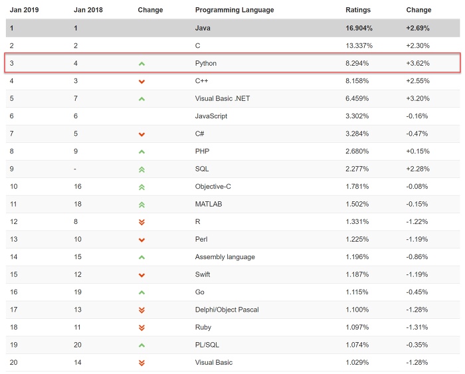Click the Jan 2019 column header
This screenshot has height=374, width=465.
tap(25, 10)
